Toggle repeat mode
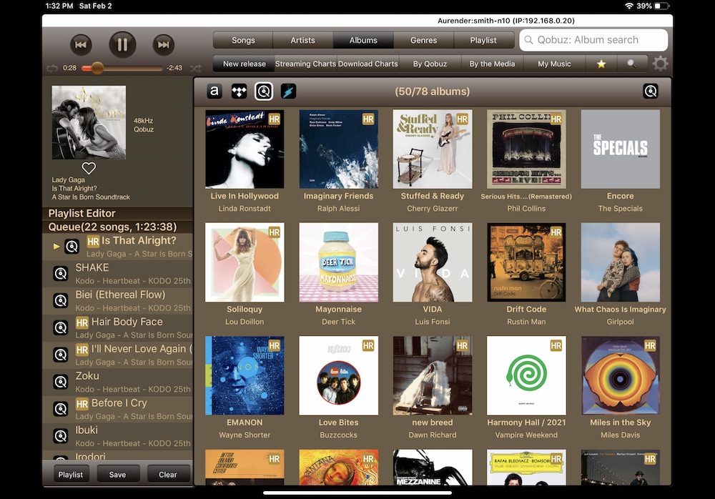Viewport: 715px width, 499px height. click(51, 69)
